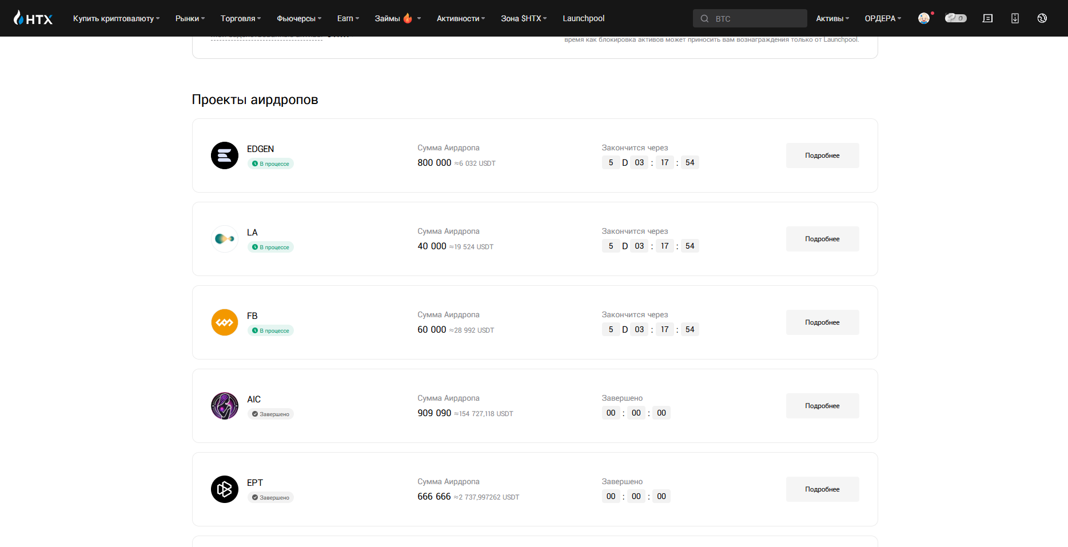Click the ≈19 524 USDT value
The image size is (1068, 547).
pyautogui.click(x=472, y=247)
